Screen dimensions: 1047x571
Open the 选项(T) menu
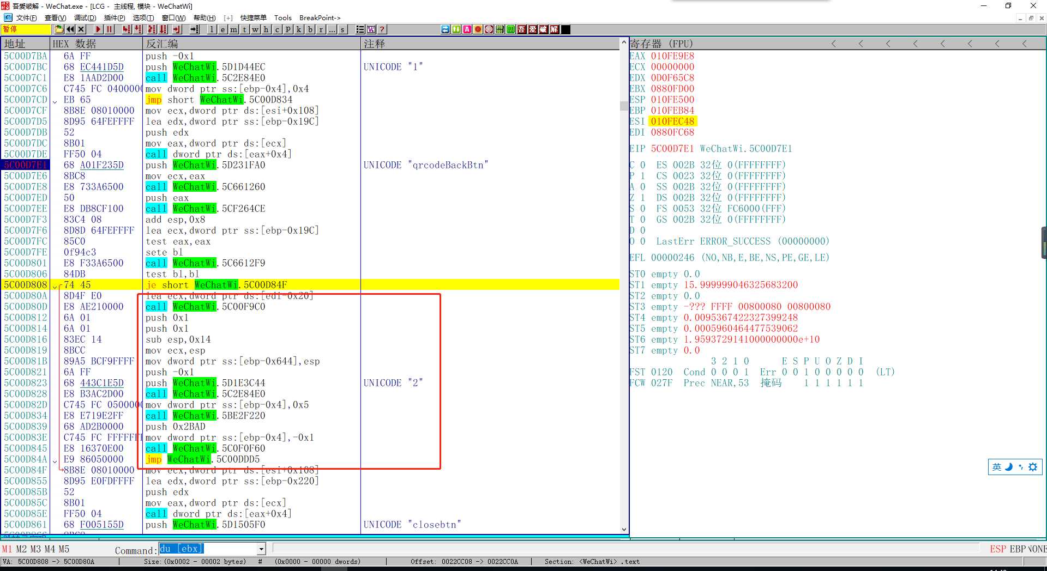click(143, 18)
